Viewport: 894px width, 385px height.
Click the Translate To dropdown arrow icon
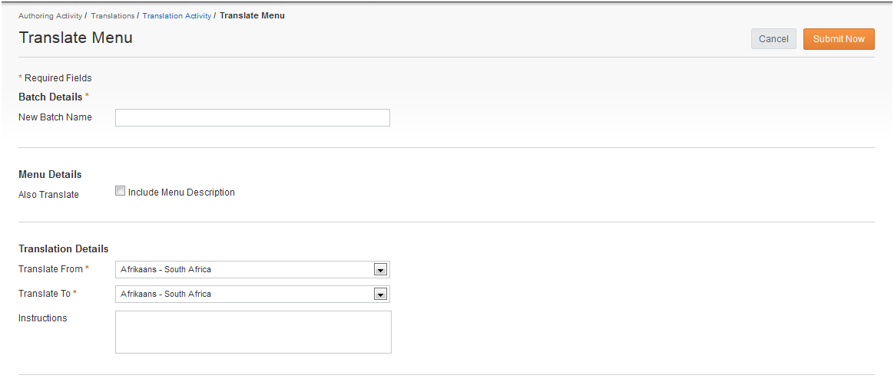click(380, 294)
